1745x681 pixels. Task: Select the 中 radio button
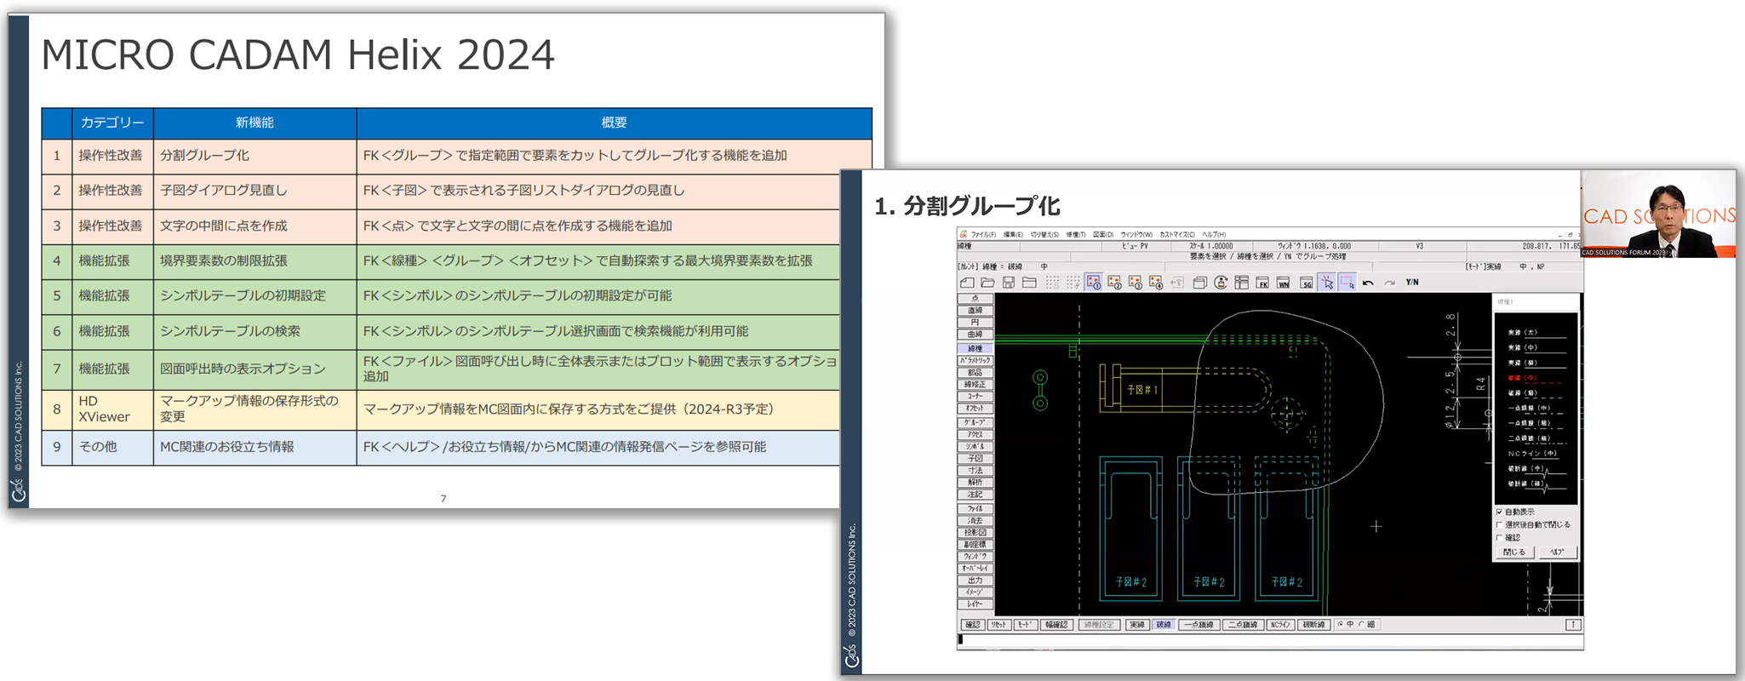click(1342, 625)
